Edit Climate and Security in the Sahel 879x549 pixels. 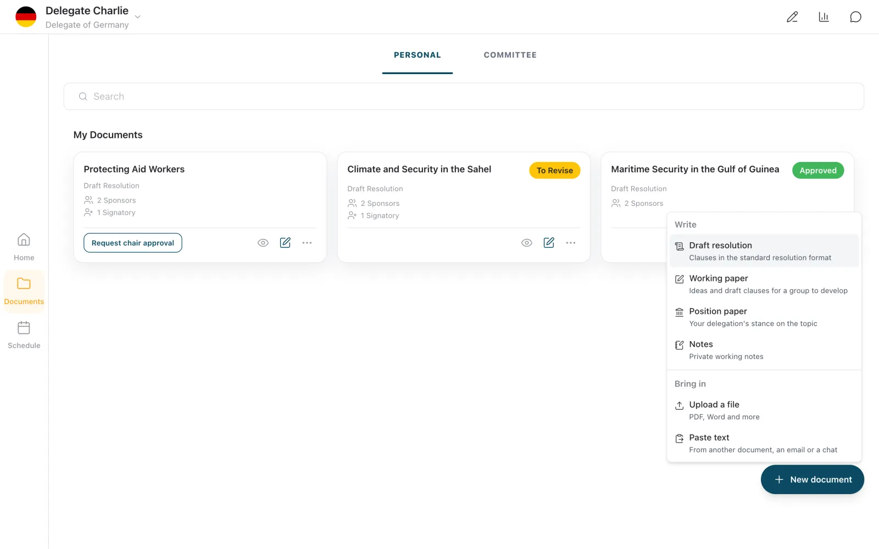549,243
